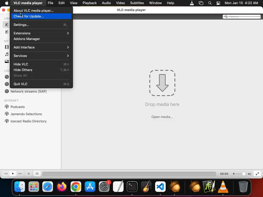Select About VLC media player menu item
Image resolution: width=263 pixels, height=197 pixels.
pos(41,11)
